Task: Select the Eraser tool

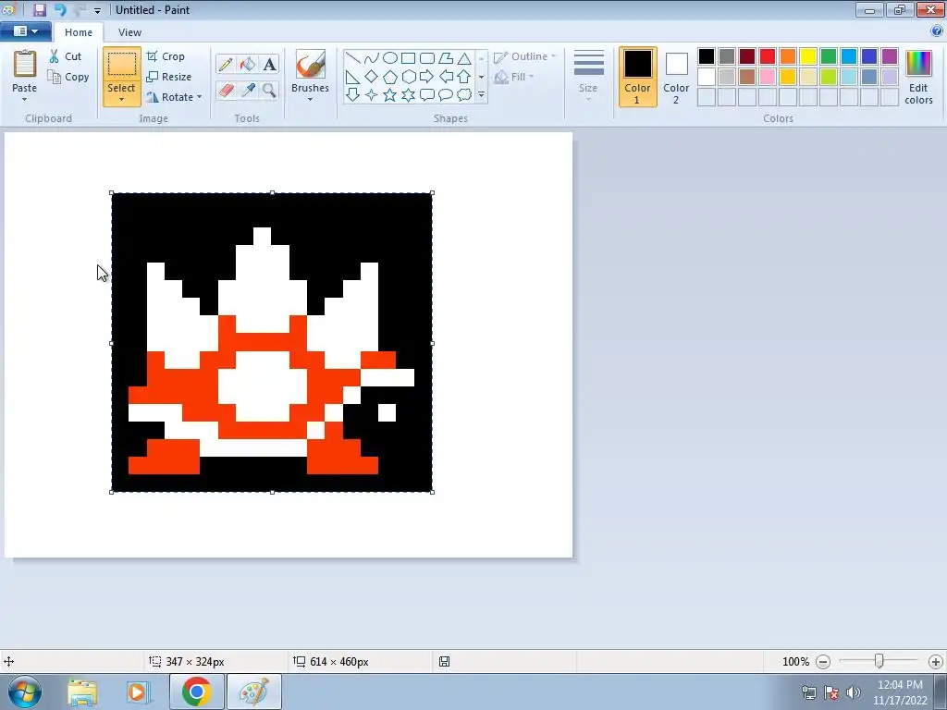Action: tap(226, 91)
